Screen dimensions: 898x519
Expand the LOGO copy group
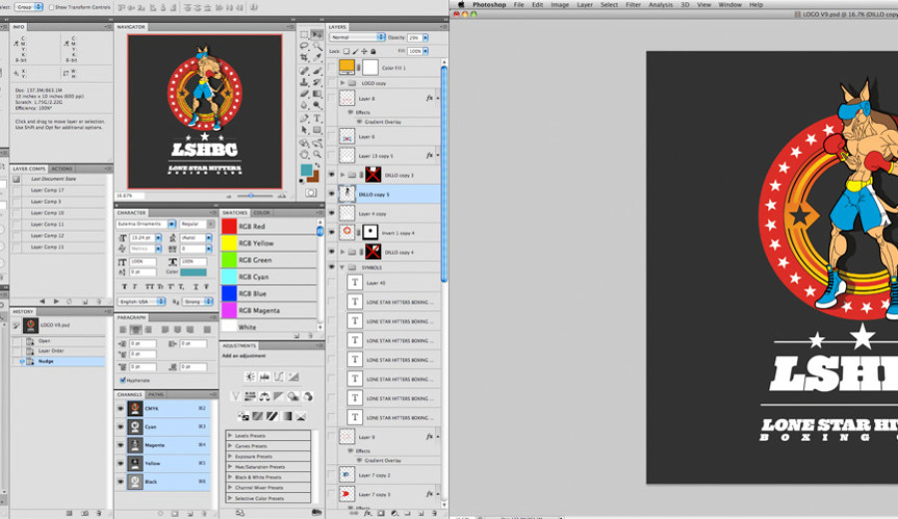342,83
